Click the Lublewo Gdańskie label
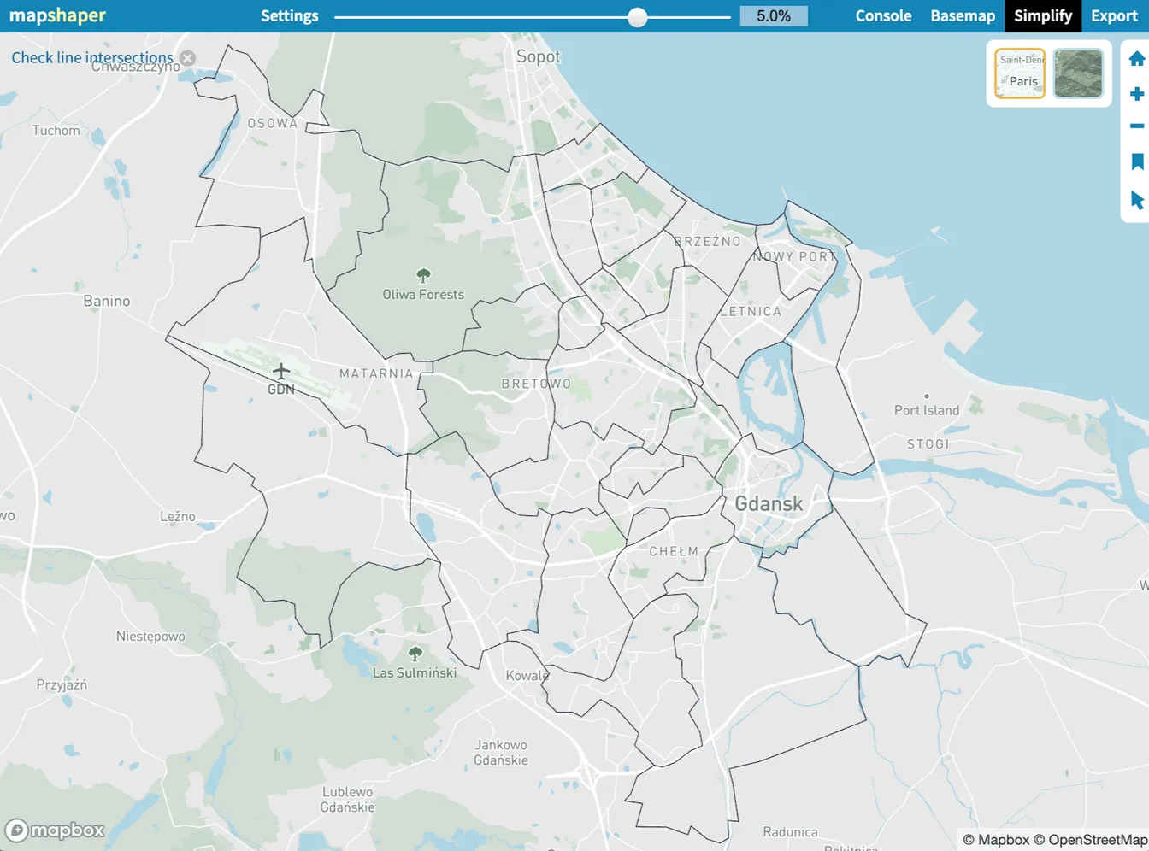This screenshot has width=1149, height=851. click(348, 800)
